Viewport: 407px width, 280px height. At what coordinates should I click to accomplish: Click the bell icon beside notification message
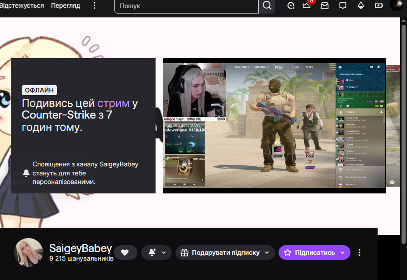pos(26,173)
